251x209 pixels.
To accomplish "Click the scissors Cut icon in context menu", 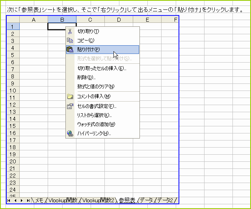I will click(x=70, y=31).
